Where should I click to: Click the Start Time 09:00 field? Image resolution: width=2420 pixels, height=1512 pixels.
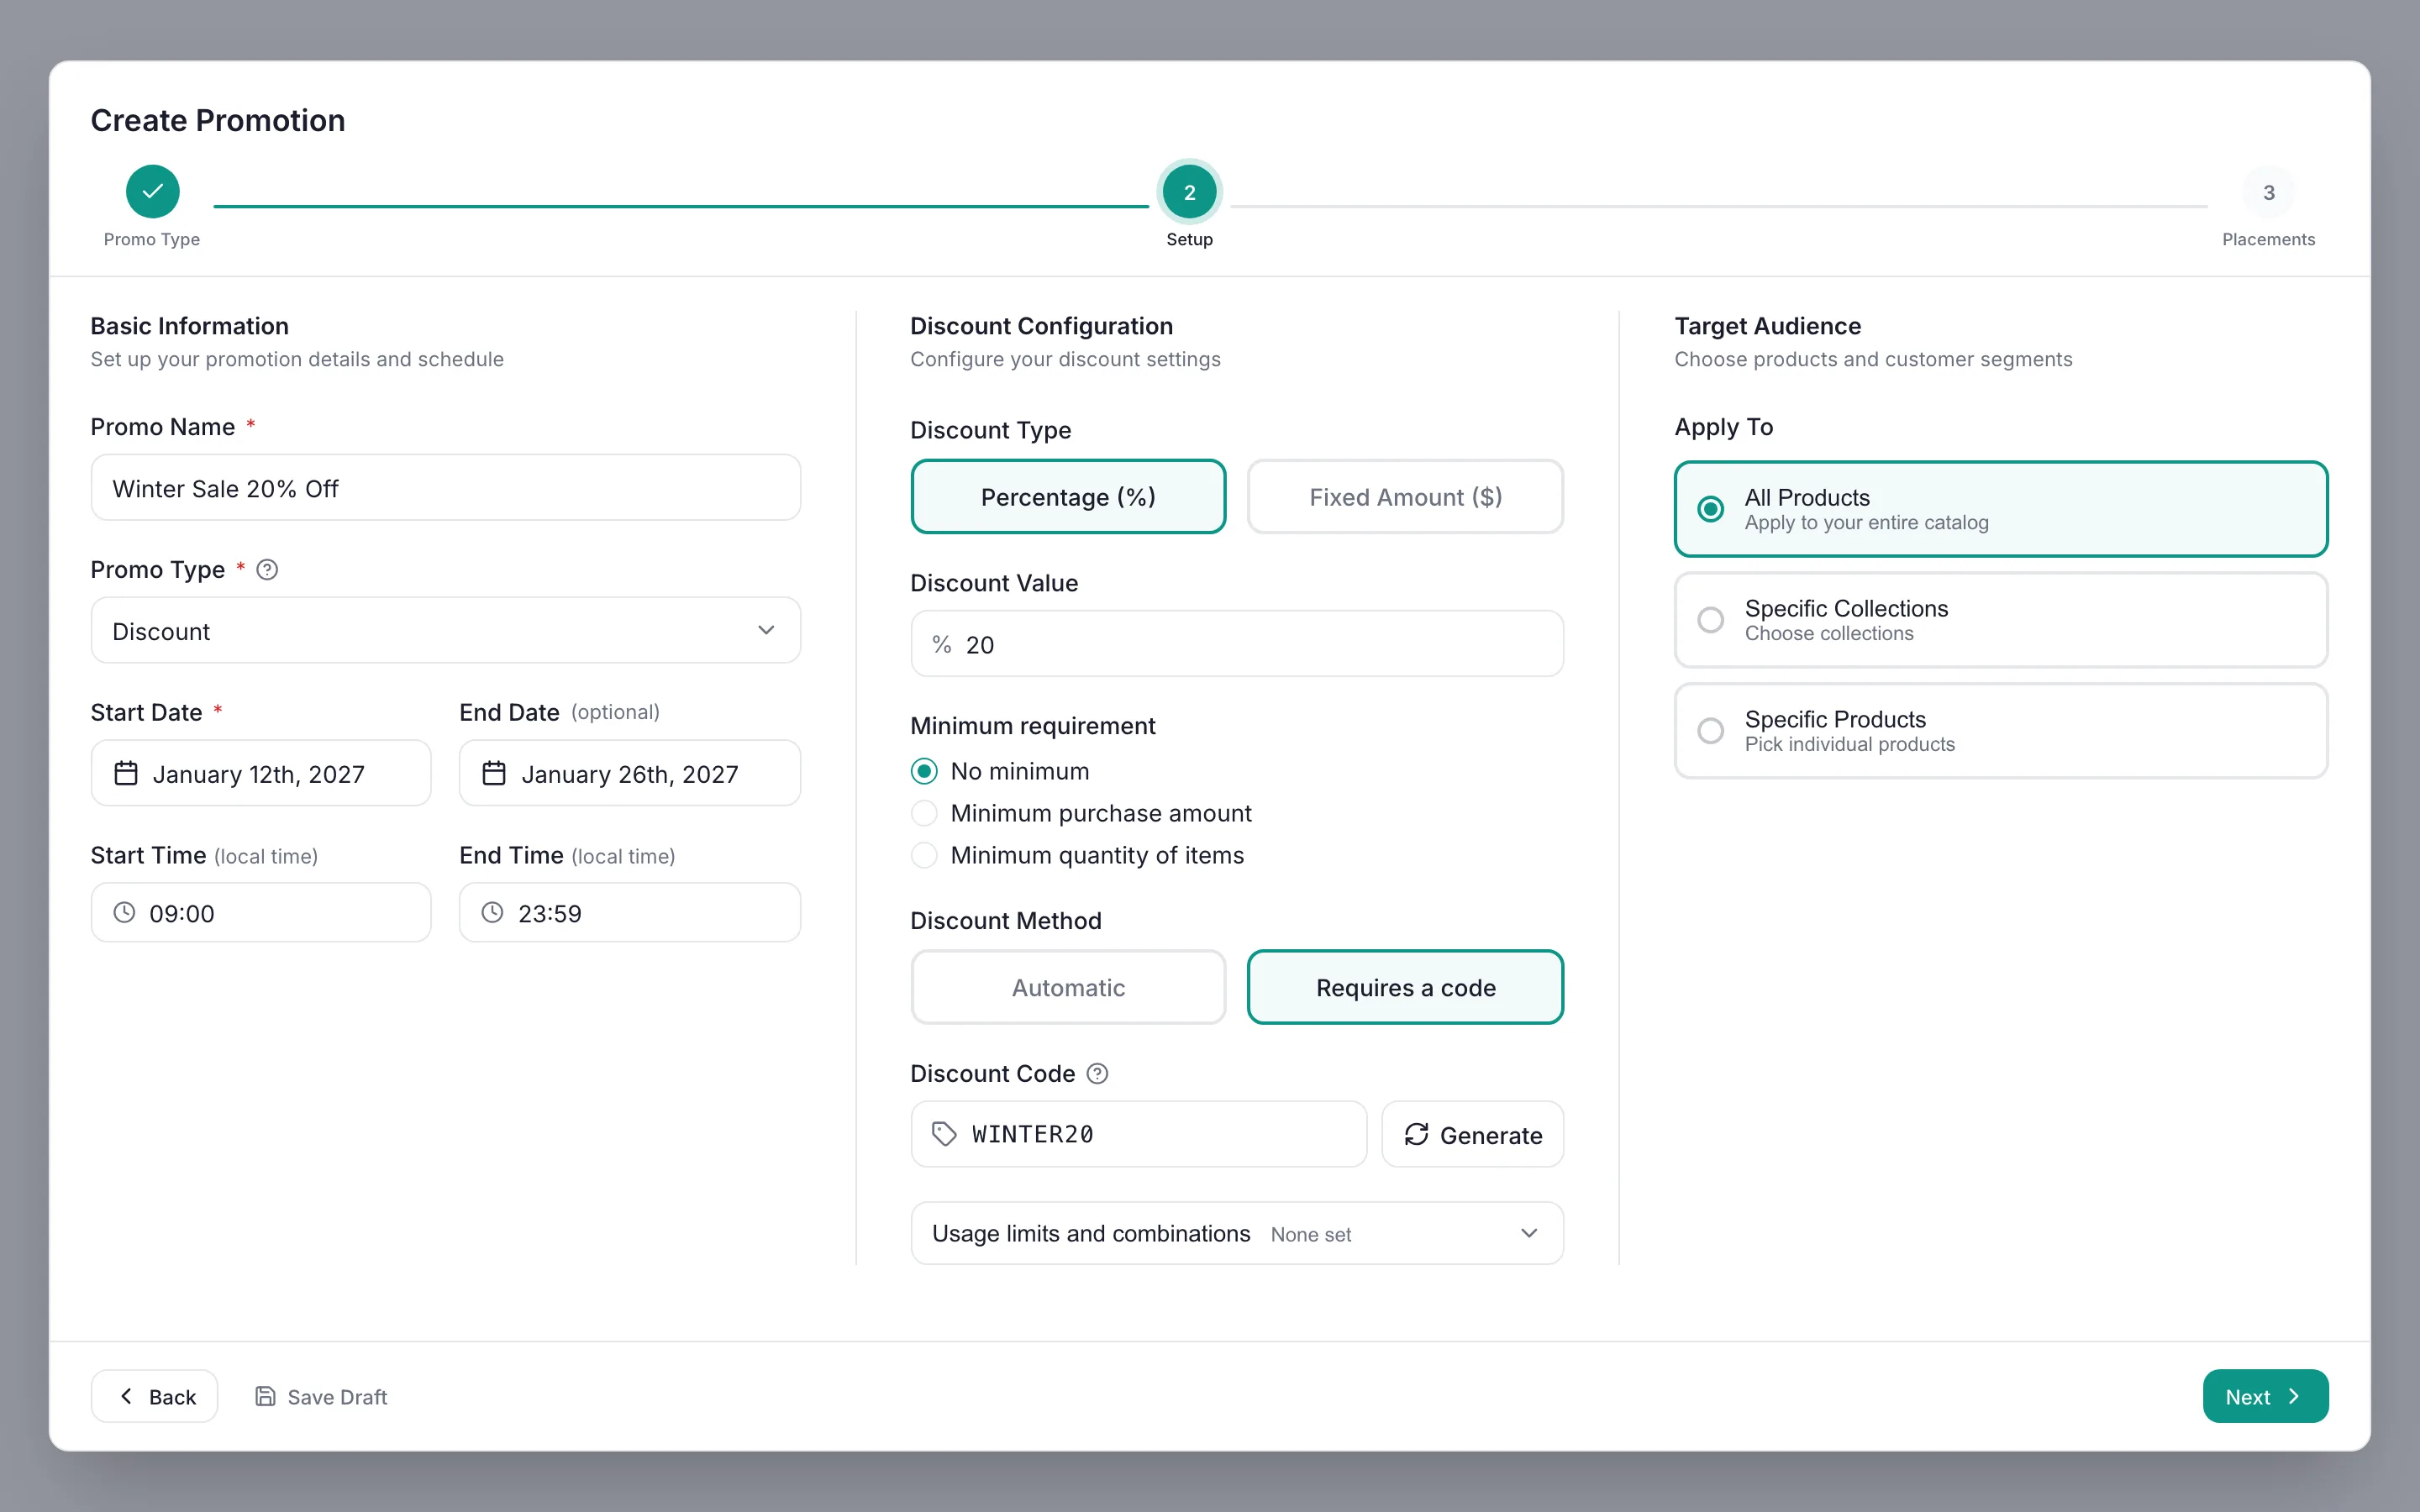261,912
